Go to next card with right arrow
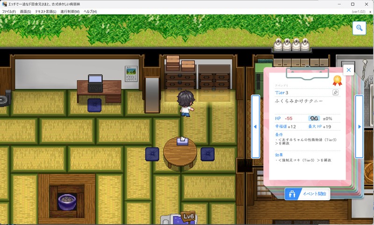 click(359, 127)
